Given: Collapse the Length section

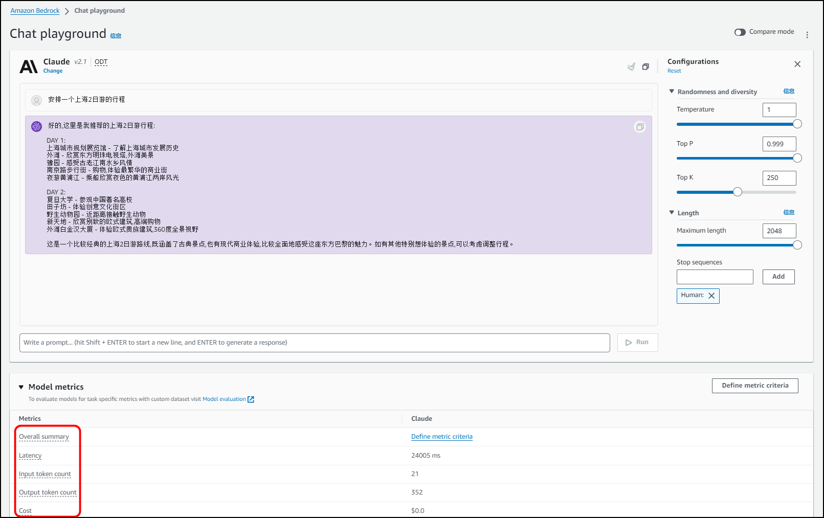Looking at the screenshot, I should [672, 213].
